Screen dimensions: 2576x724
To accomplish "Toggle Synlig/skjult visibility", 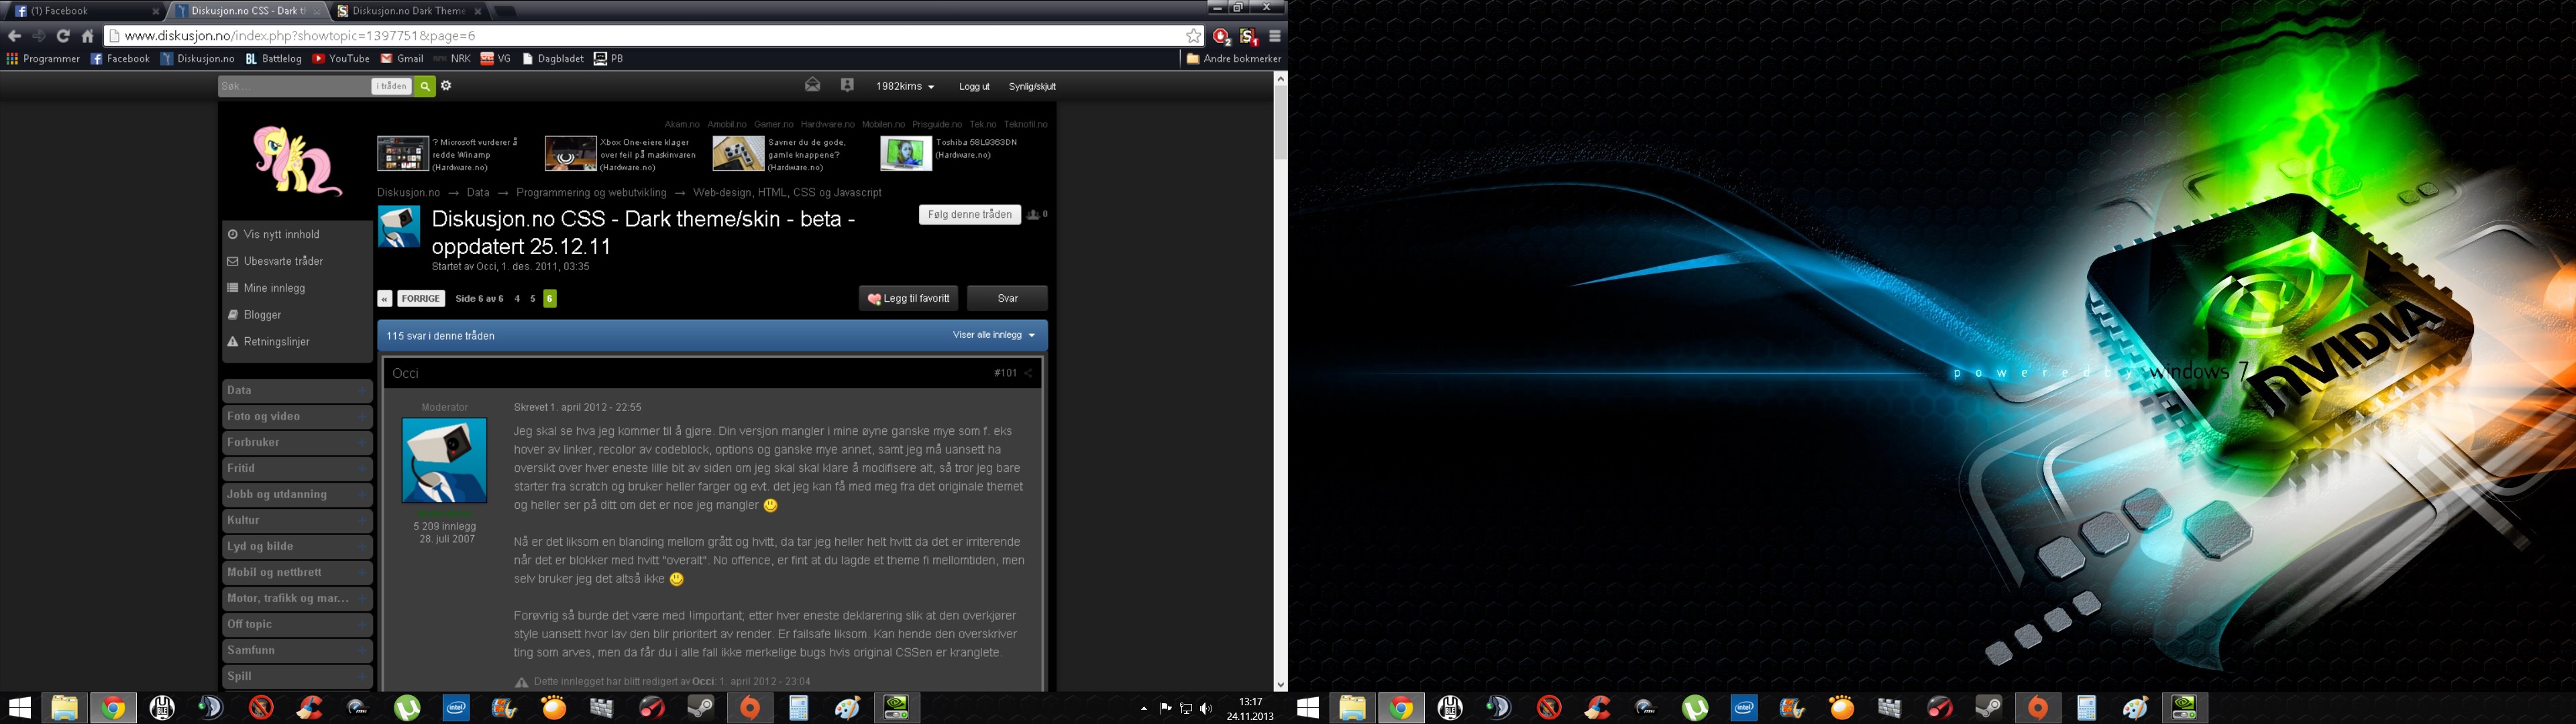I will [x=1032, y=87].
